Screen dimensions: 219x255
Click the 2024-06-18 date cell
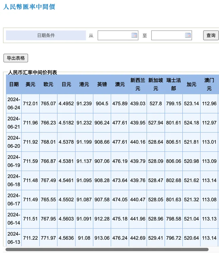click(14, 180)
